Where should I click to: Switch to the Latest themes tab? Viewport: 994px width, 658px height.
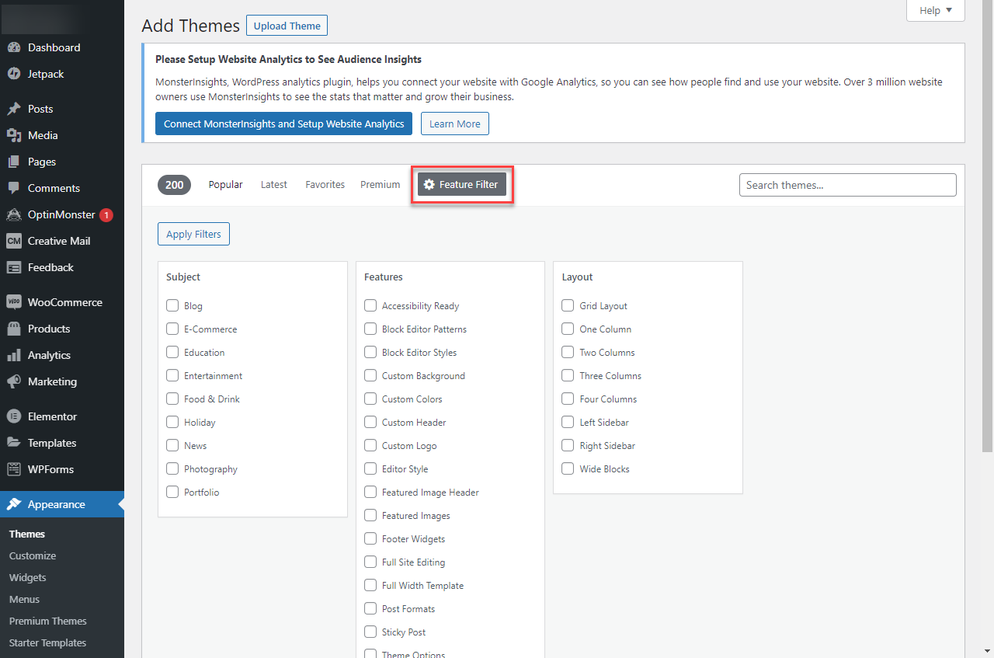pyautogui.click(x=273, y=184)
